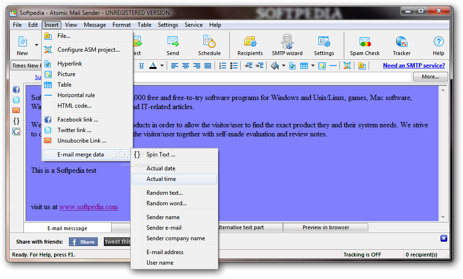Click the insert picture toolbar icon
463x279 pixels.
tap(322, 66)
